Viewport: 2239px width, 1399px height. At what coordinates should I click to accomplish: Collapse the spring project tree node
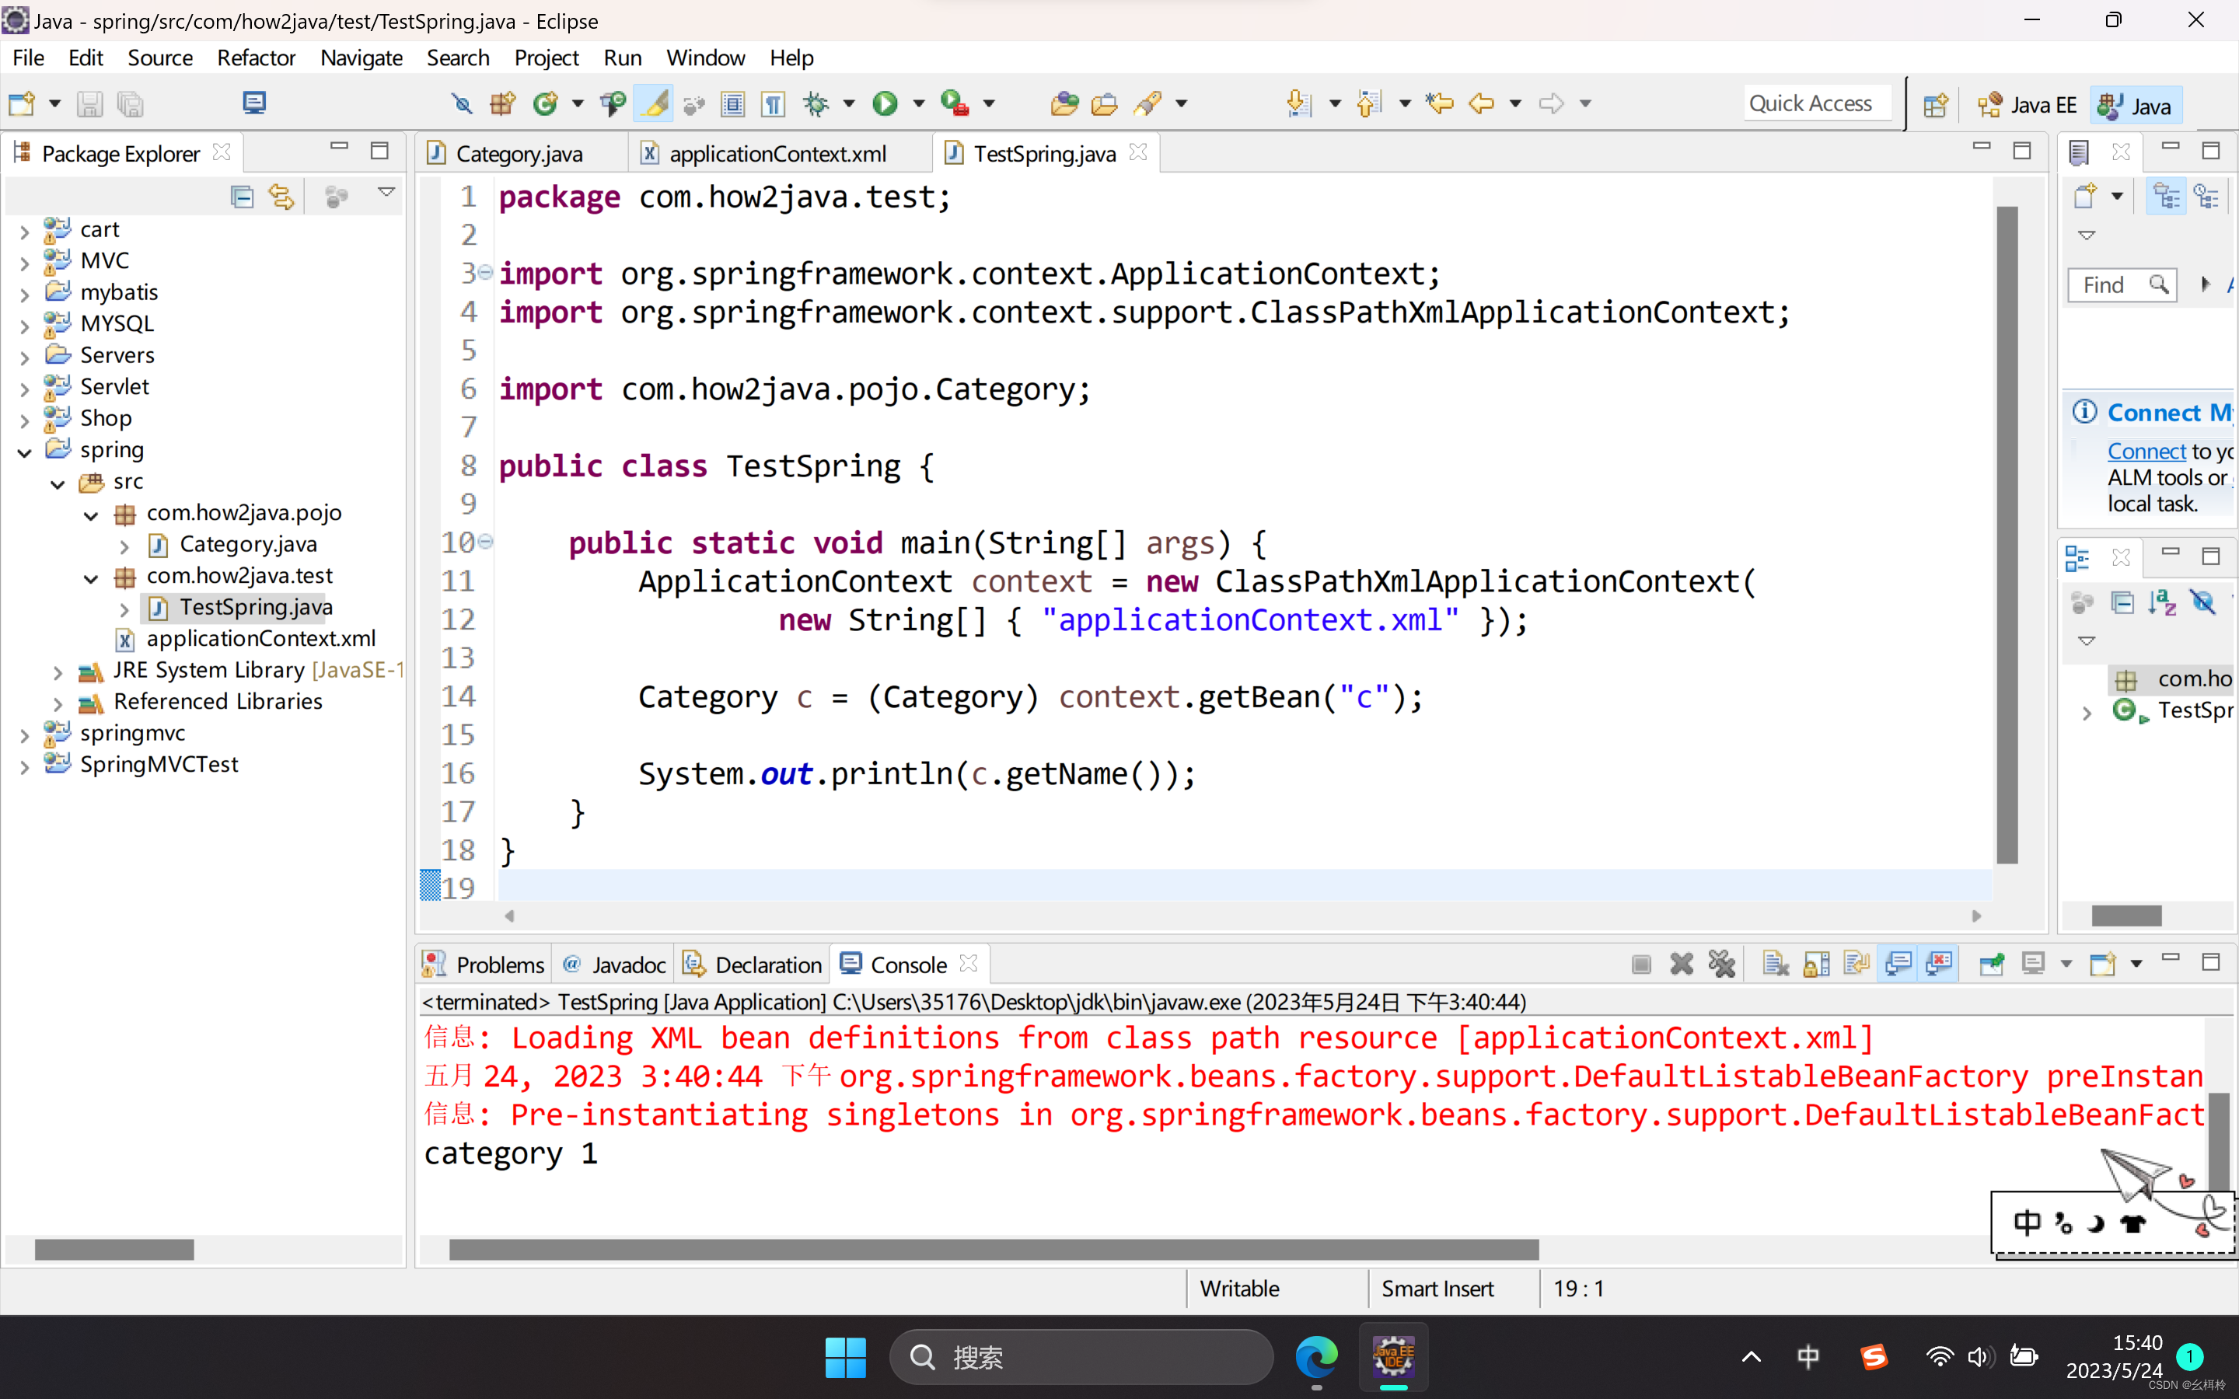pyautogui.click(x=25, y=452)
